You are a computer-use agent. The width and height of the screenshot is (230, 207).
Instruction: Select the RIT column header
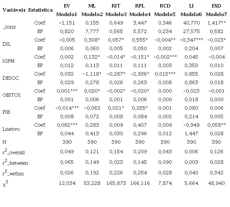[x=116, y=6]
